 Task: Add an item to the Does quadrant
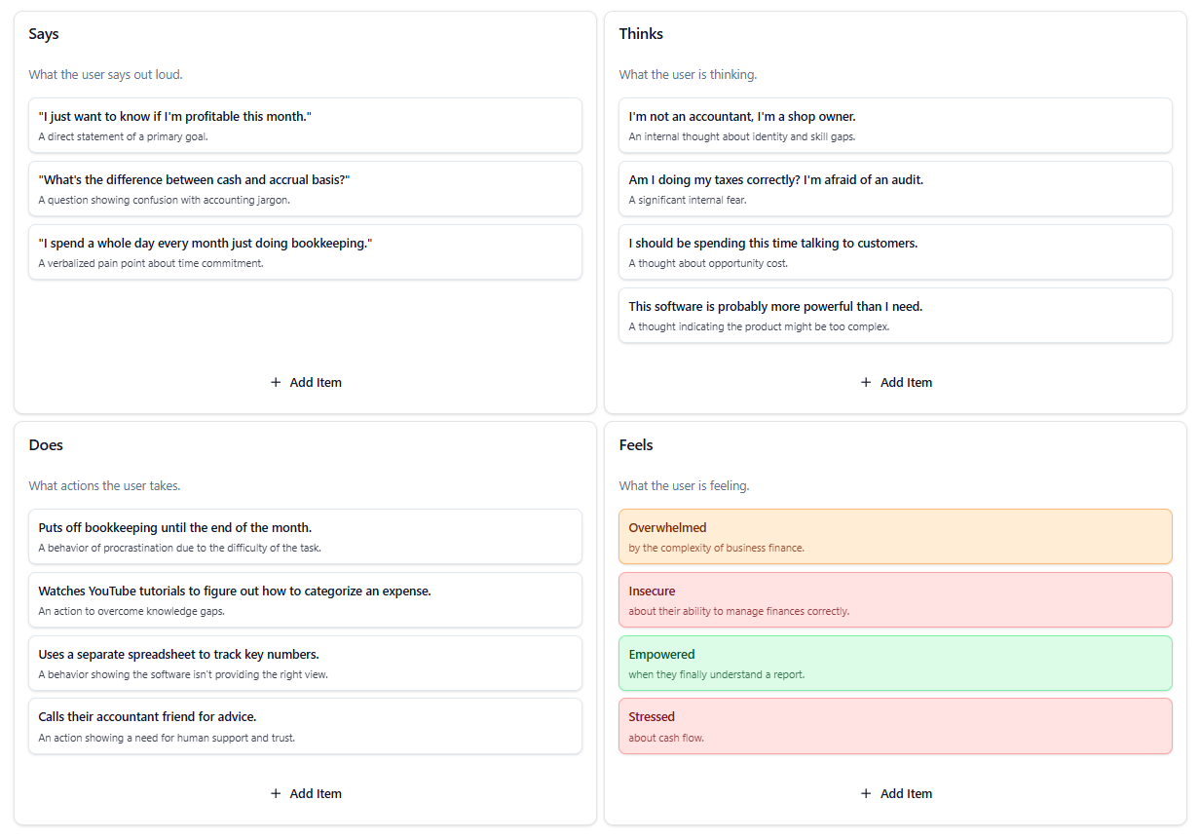point(305,793)
